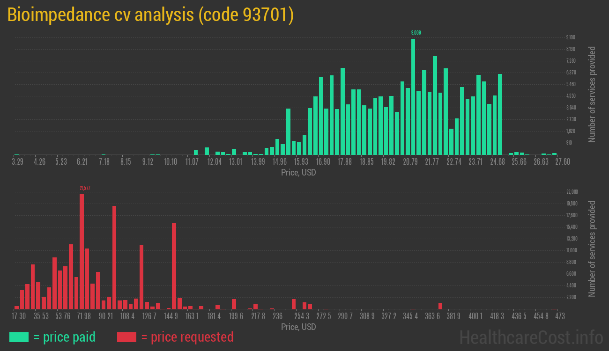Click the 21,577 peak value label
The image size is (609, 351).
(85, 188)
